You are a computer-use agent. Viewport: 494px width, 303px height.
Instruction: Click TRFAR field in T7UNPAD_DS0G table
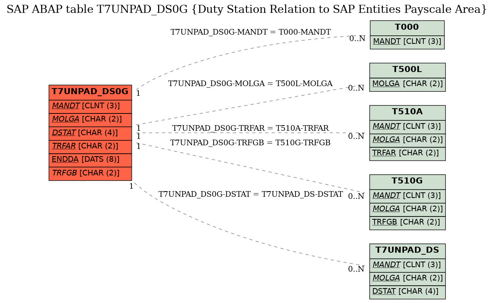[x=90, y=146]
